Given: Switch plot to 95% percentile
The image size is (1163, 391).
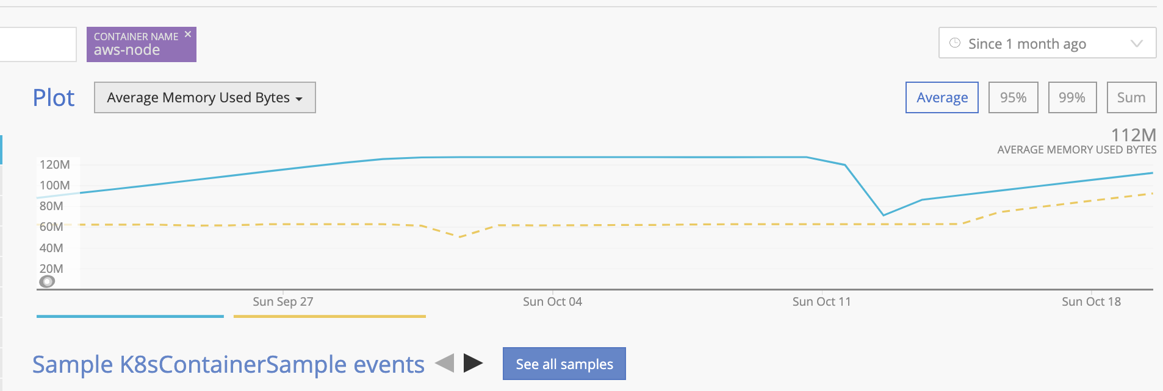Looking at the screenshot, I should tap(1014, 97).
